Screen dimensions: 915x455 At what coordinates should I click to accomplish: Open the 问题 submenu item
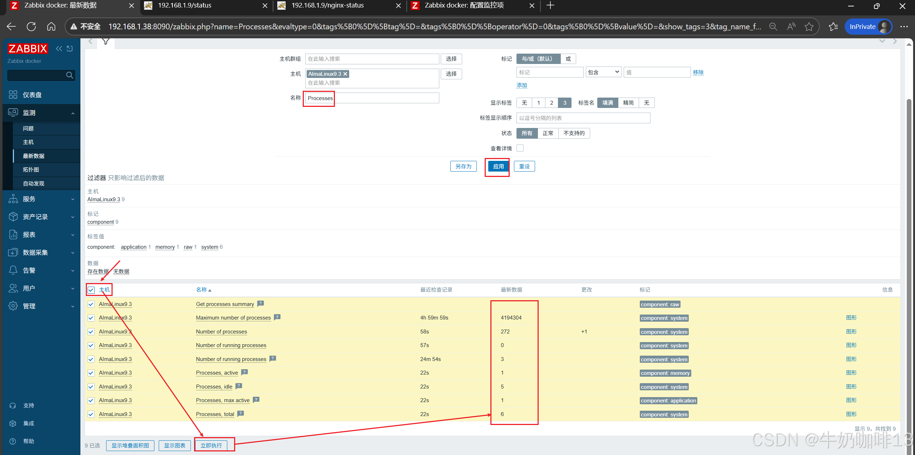tap(28, 128)
